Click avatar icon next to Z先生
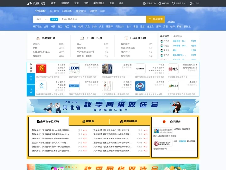 tap(162, 46)
